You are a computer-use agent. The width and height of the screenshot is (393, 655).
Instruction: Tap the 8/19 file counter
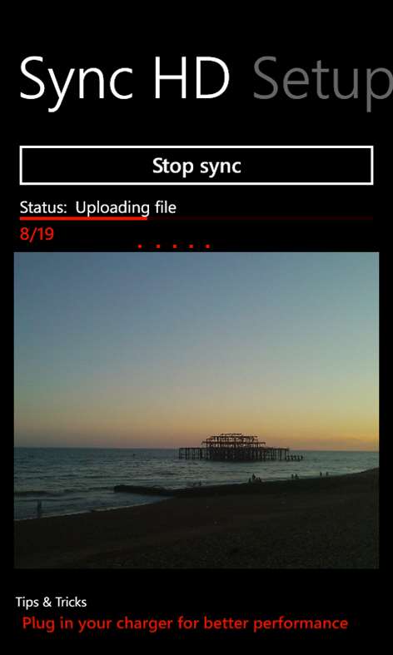point(37,234)
